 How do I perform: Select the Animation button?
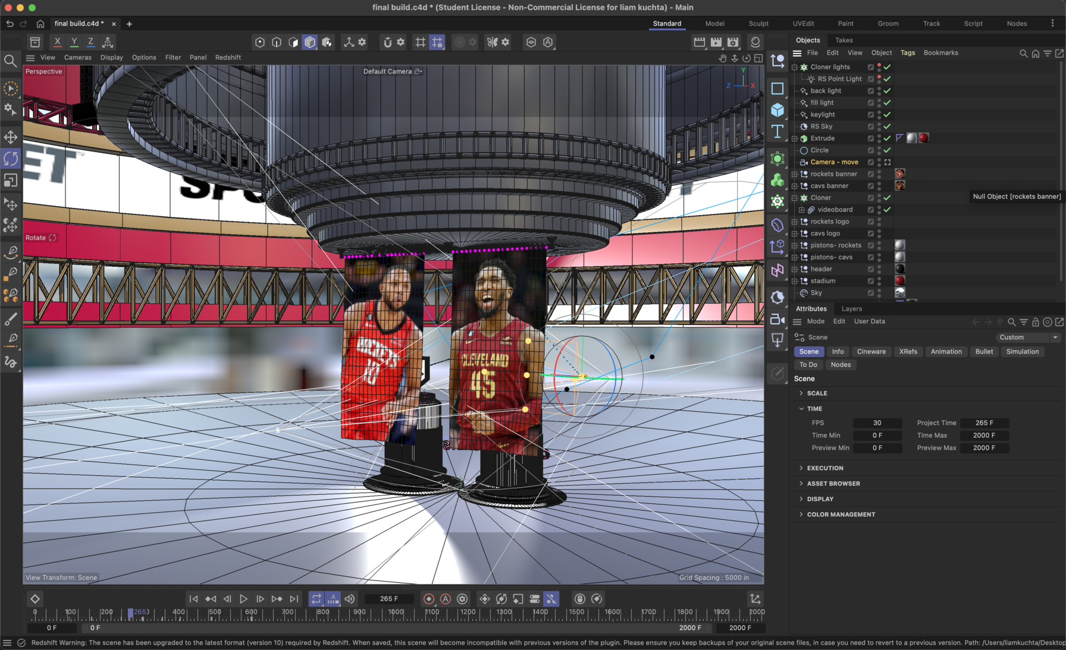[946, 352]
